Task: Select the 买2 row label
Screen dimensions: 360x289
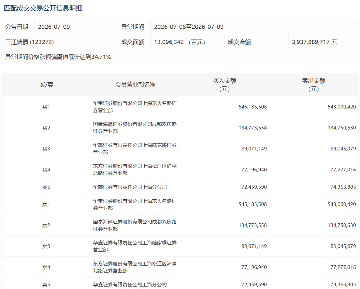Action: [46, 128]
